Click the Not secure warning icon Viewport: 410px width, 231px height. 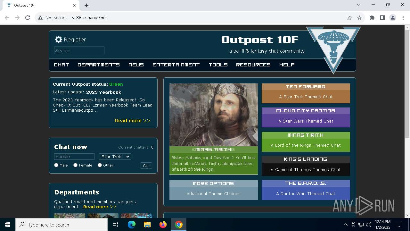coord(40,18)
